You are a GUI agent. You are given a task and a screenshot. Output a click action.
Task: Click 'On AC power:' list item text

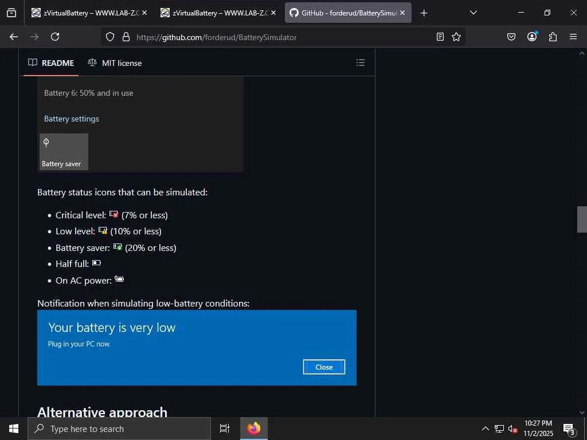tap(84, 280)
